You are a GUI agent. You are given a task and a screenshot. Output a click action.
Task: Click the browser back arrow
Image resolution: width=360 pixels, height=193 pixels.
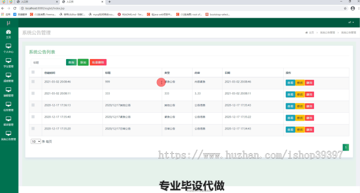pos(3,8)
